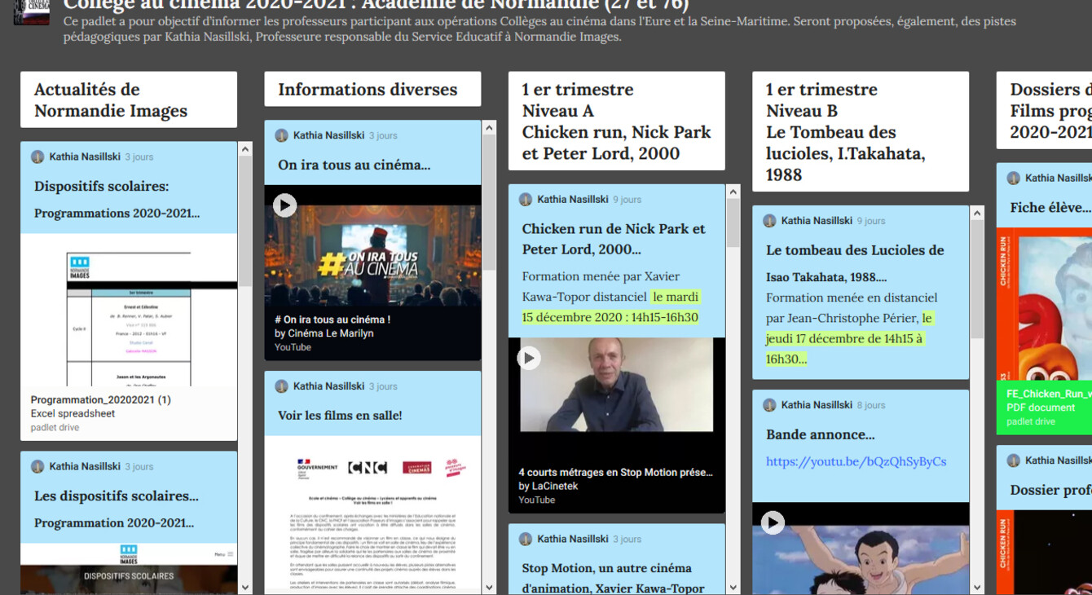Play the Tombeau des lucioles trailer video
Screen dimensions: 1092x595
(773, 522)
